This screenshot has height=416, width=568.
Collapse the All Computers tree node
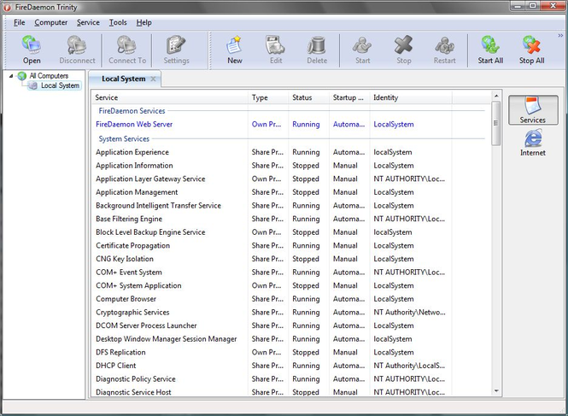11,76
